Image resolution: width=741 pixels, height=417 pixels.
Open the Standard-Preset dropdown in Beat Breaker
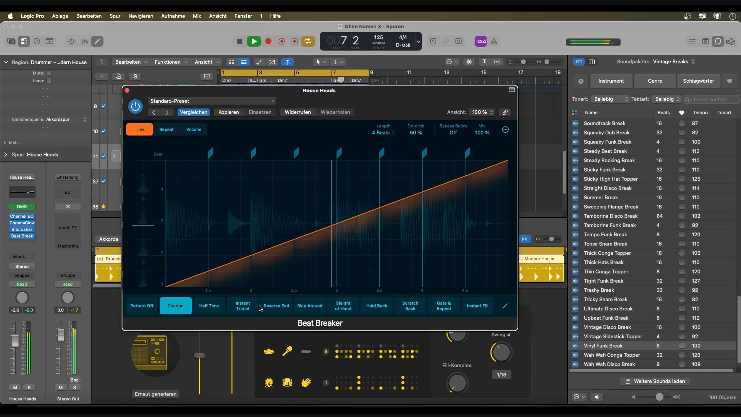213,101
